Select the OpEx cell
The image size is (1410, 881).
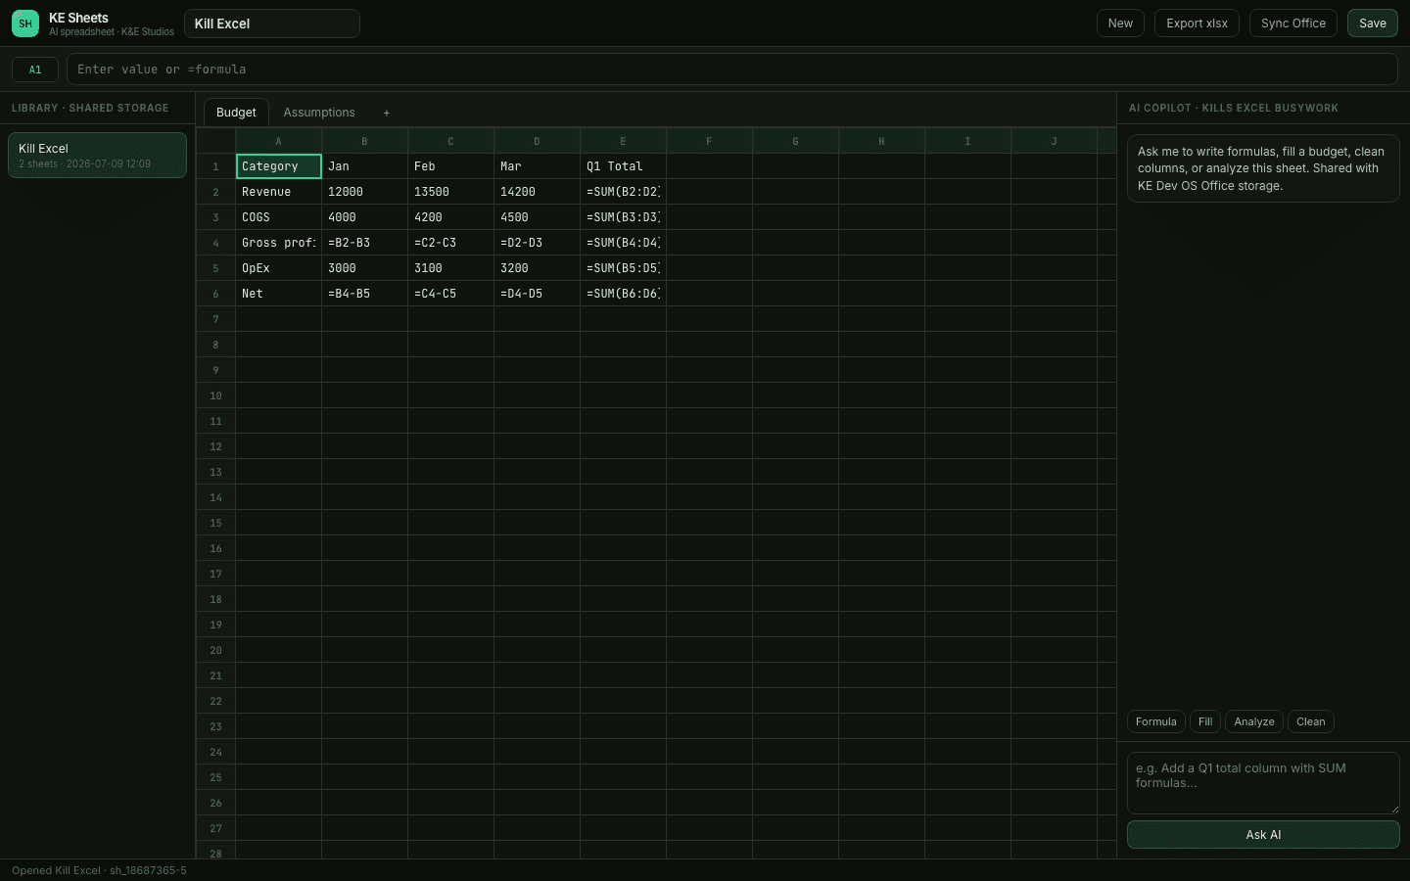tap(278, 268)
